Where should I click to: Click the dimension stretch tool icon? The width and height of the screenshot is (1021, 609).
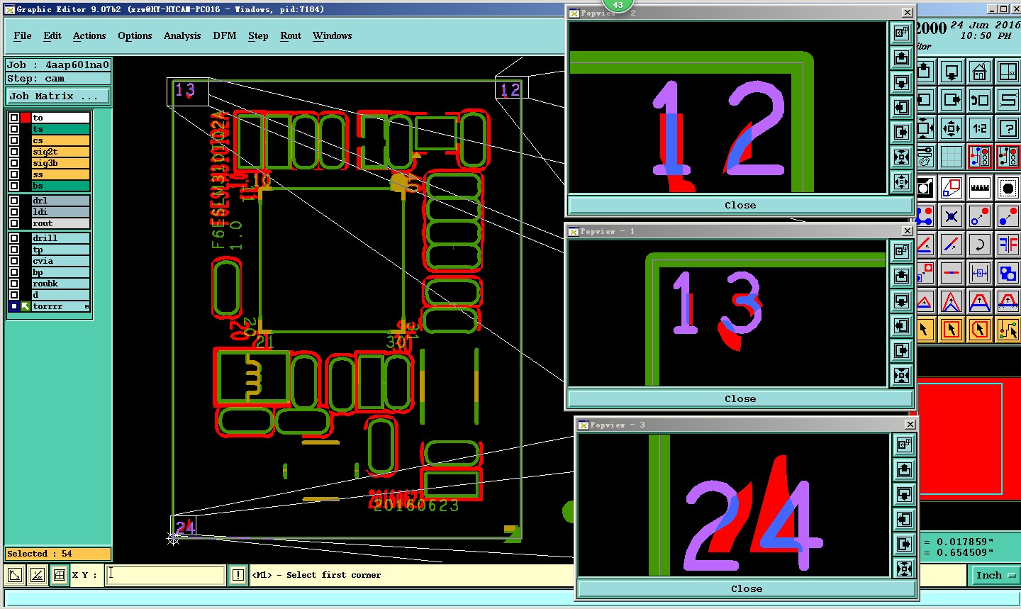pyautogui.click(x=979, y=273)
